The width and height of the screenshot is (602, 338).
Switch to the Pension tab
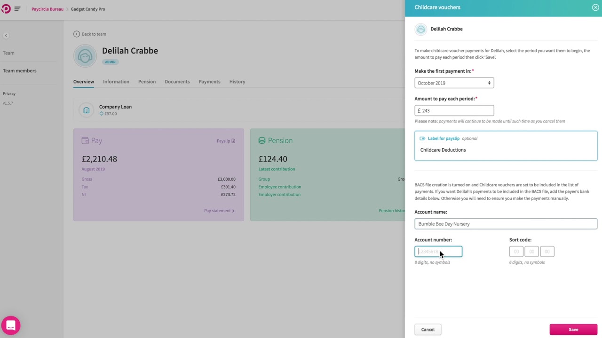point(147,82)
